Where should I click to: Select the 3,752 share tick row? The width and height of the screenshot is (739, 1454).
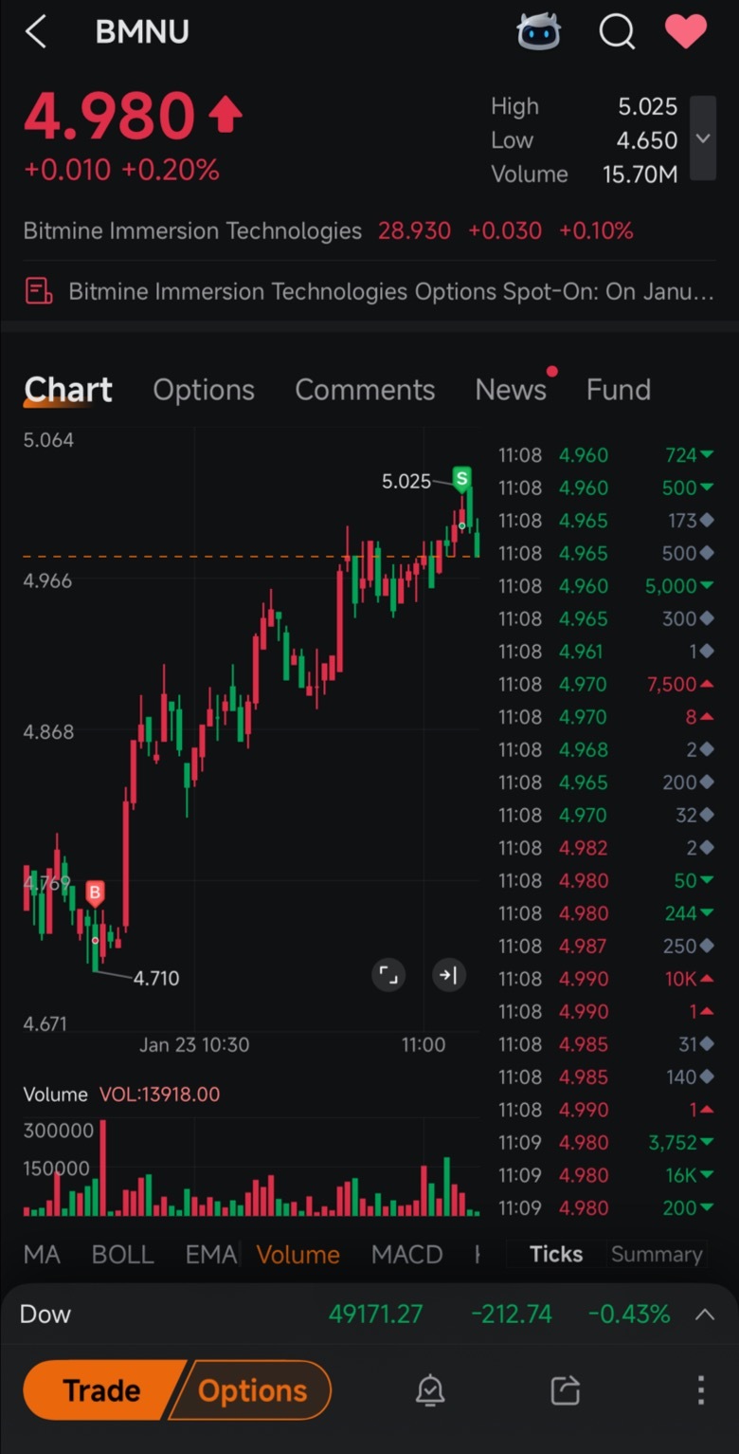point(606,1142)
